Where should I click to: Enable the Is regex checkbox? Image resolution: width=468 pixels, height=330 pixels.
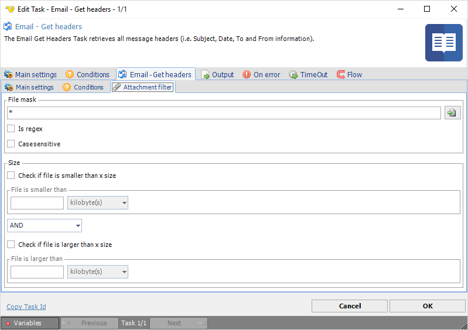coord(11,129)
